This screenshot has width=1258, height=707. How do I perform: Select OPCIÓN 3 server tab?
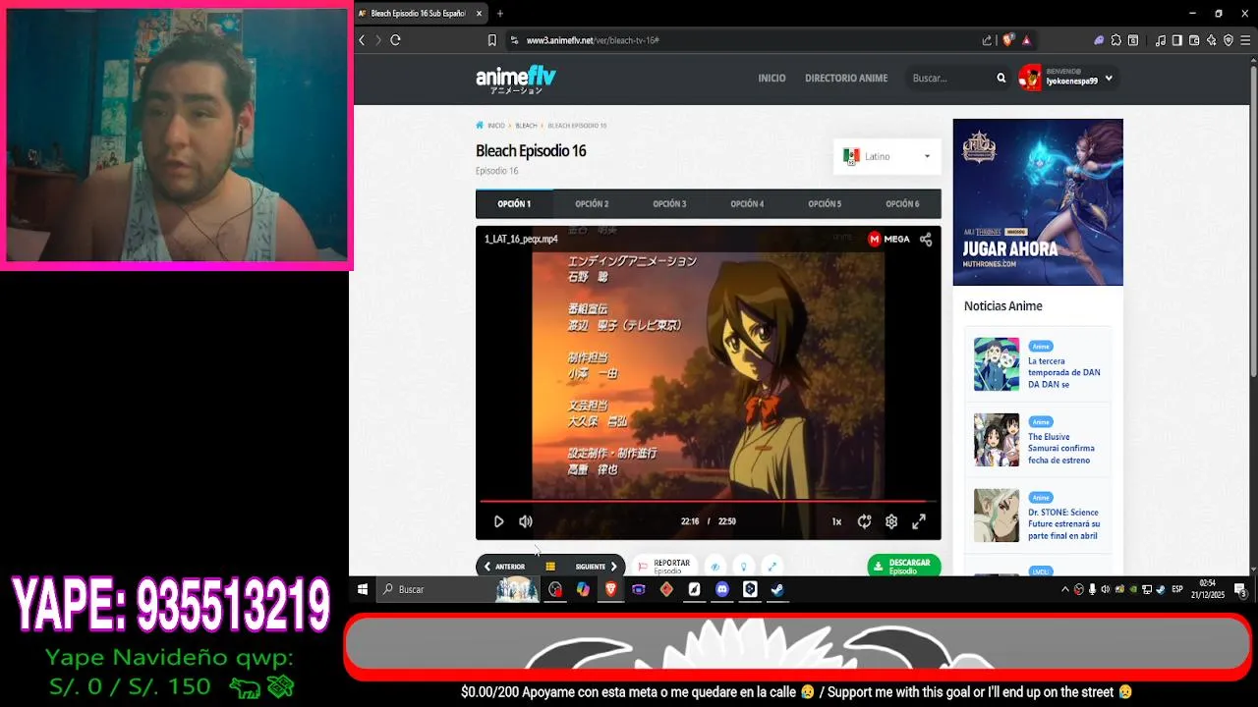[x=669, y=204]
